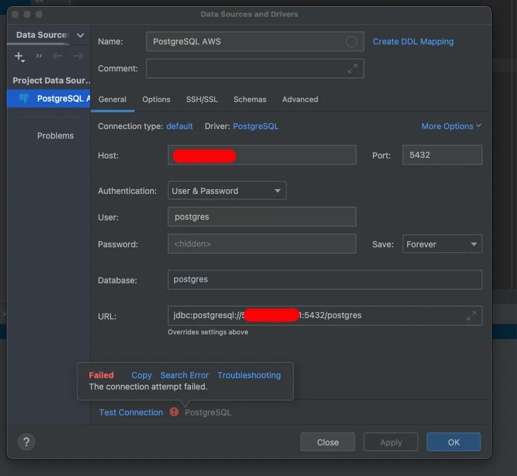The width and height of the screenshot is (517, 476).
Task: Click the red Failed status text
Action: point(101,376)
